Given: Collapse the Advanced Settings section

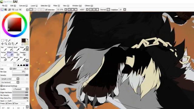Looking at the screenshot, I should point(1,86).
